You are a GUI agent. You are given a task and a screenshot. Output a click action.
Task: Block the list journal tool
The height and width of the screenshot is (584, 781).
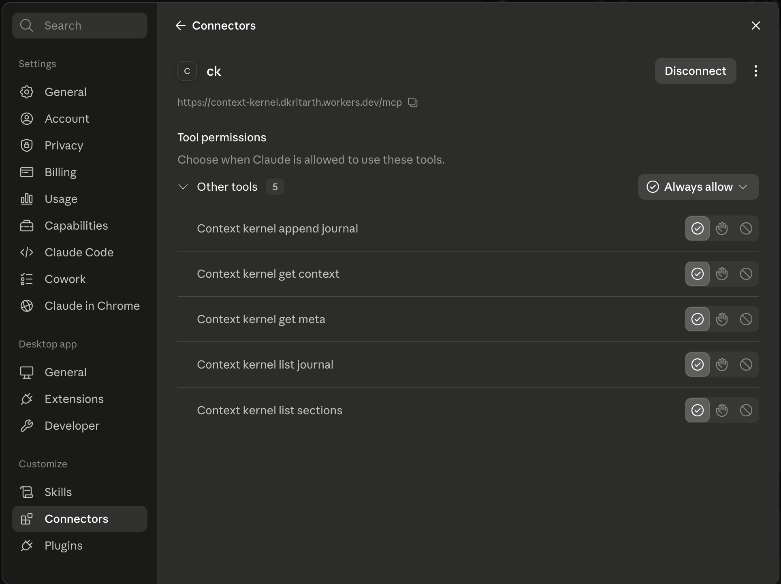(746, 364)
